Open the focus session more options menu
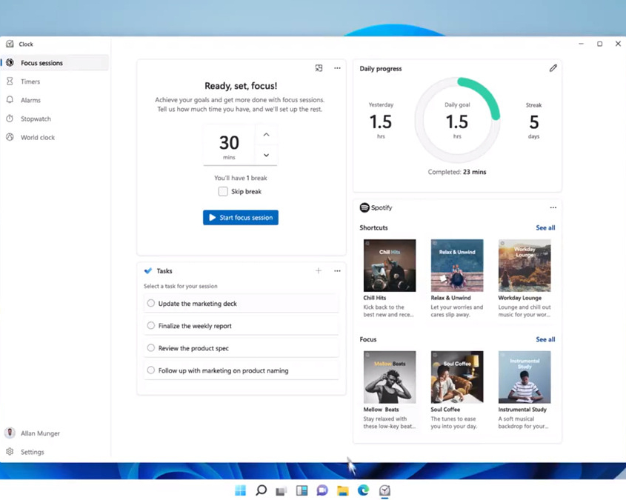This screenshot has height=500, width=626. 337,68
